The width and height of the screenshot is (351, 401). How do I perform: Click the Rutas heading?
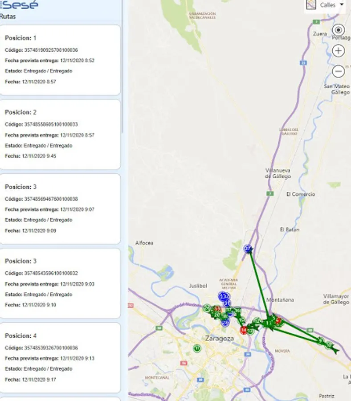coord(8,16)
